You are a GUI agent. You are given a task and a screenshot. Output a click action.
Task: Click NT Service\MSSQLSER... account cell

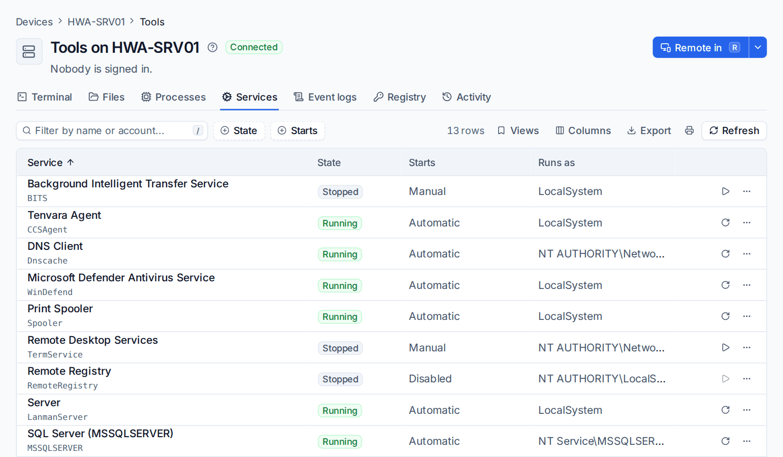coord(601,441)
